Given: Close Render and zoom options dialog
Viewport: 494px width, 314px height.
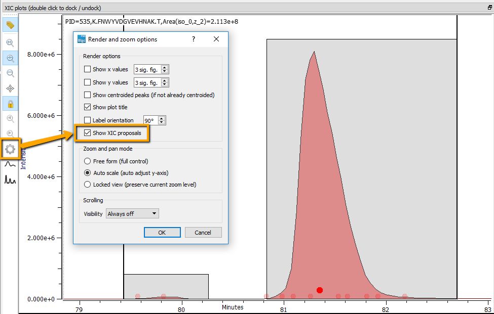Looking at the screenshot, I should click(216, 39).
